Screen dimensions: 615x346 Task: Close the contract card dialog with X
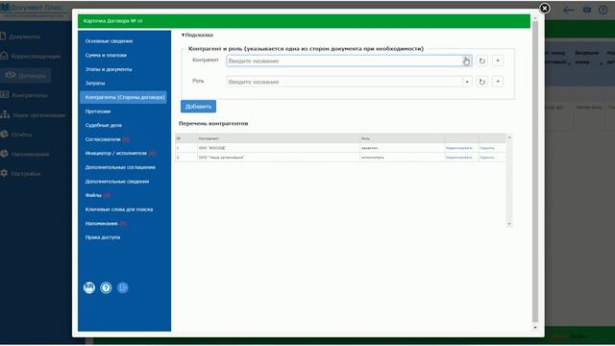coord(545,9)
